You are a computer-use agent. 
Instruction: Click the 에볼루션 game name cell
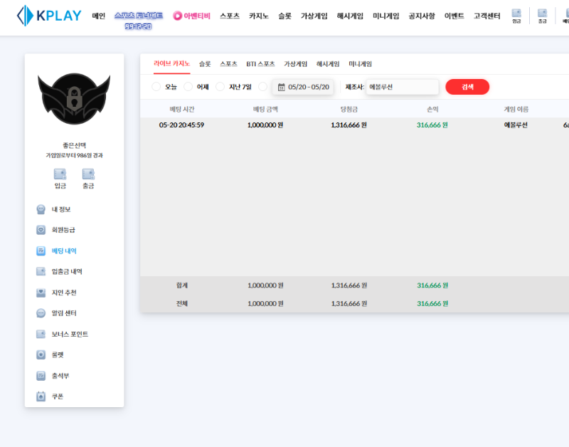(x=515, y=125)
